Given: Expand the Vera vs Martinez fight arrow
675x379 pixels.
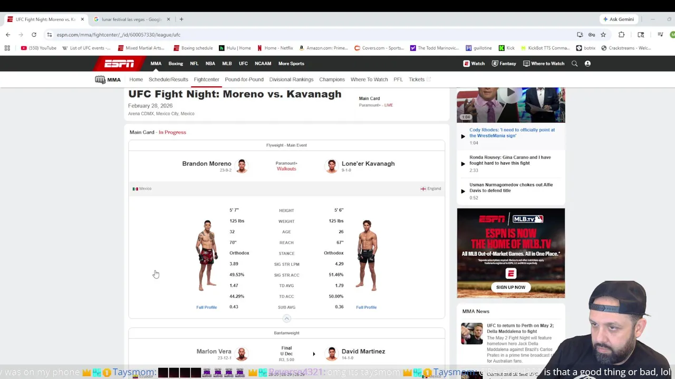Looking at the screenshot, I should pyautogui.click(x=314, y=354).
